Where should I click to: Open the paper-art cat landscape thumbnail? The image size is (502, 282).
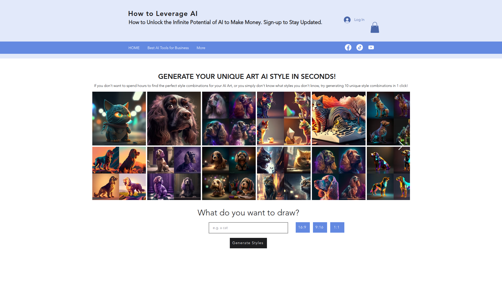tap(339, 119)
